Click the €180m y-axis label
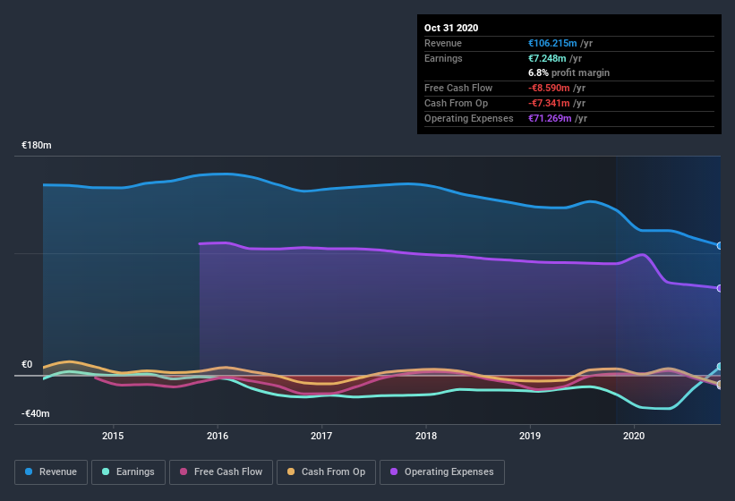The width and height of the screenshot is (735, 501). coord(37,145)
